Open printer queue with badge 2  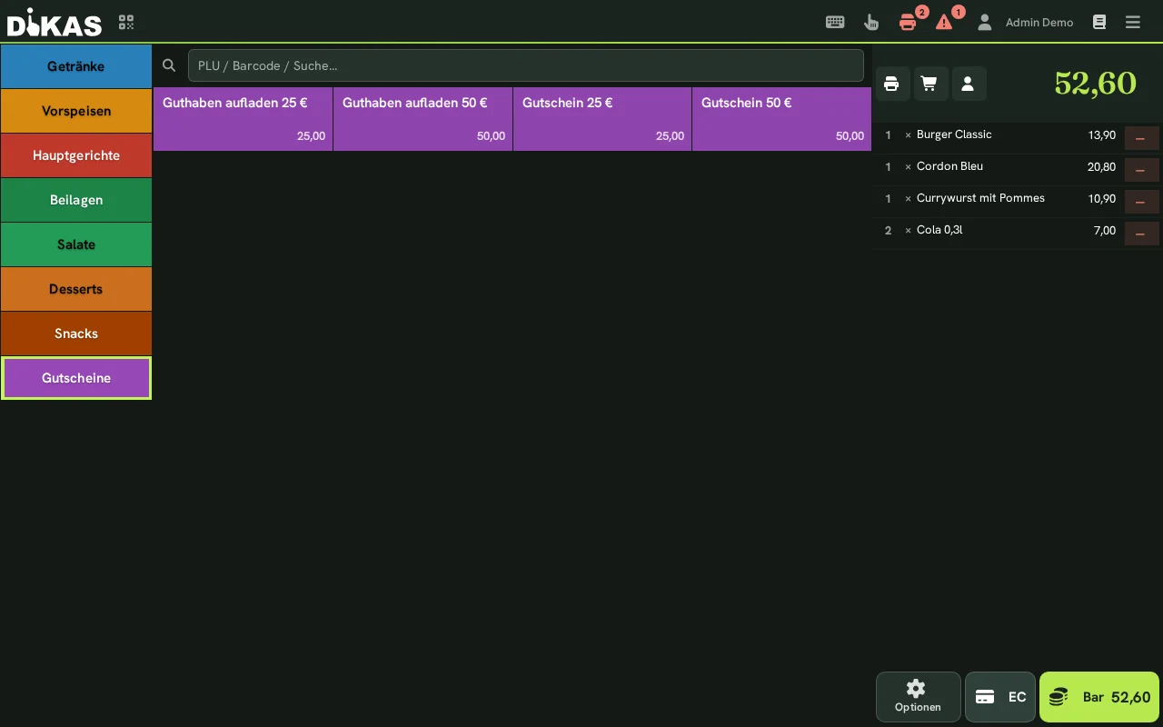pyautogui.click(x=908, y=22)
